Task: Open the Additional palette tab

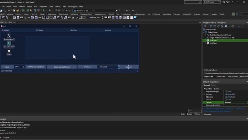Action: (x=10, y=14)
